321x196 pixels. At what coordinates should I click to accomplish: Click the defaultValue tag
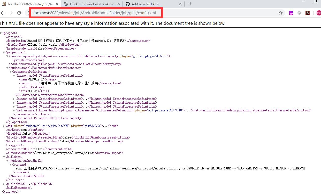[x=32, y=87]
